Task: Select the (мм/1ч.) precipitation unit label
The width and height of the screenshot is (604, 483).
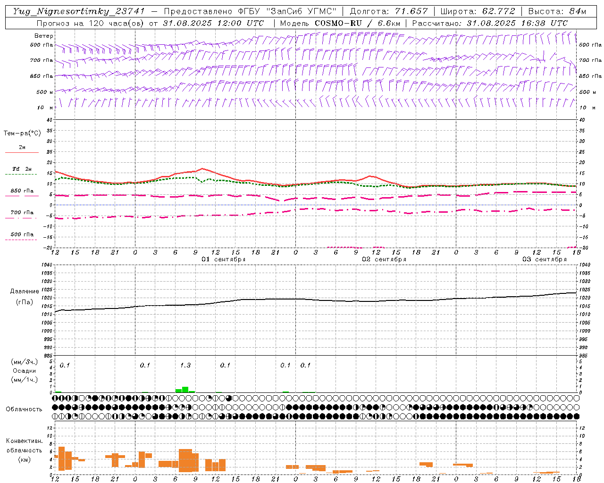Action: point(25,379)
